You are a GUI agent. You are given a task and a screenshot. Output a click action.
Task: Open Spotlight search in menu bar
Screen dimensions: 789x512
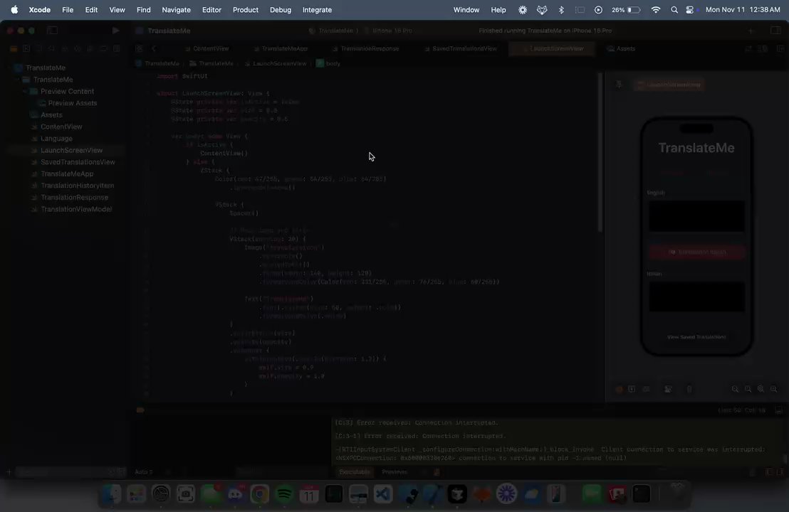point(674,10)
